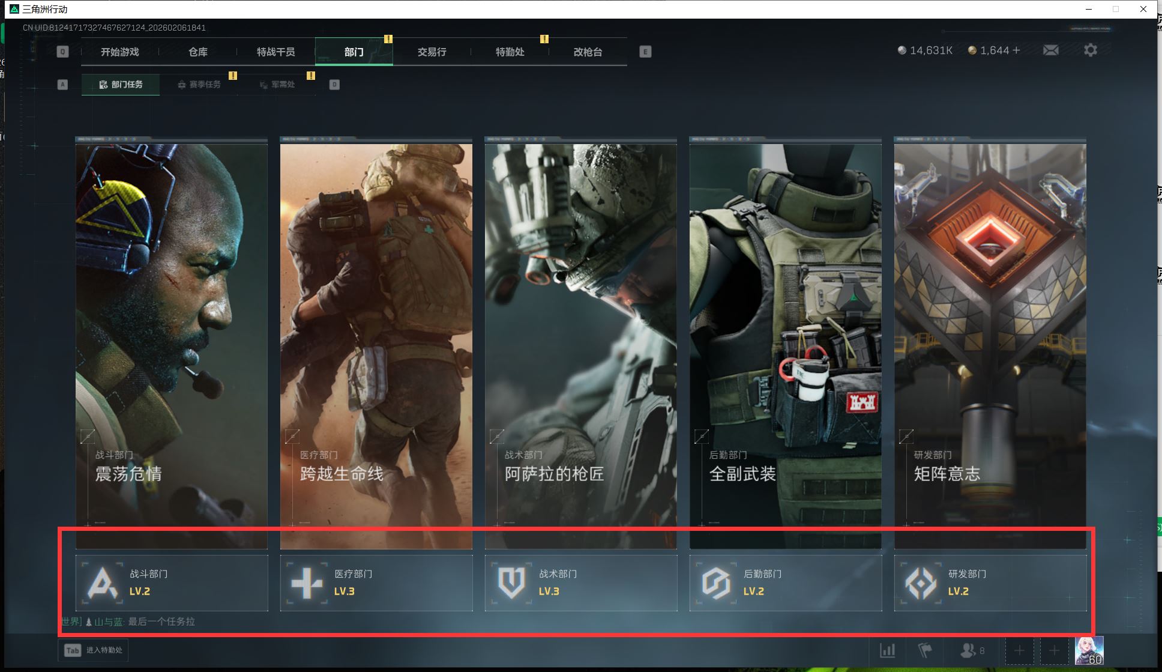Click the 研发部门 diamond emblem icon

[x=921, y=583]
